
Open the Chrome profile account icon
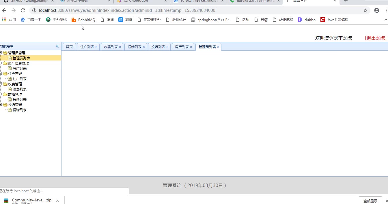(x=377, y=10)
